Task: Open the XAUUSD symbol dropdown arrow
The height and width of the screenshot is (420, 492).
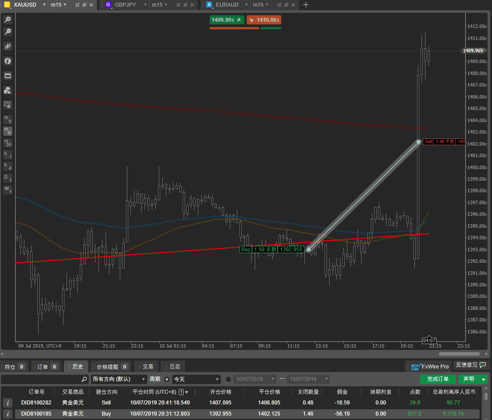Action: [x=44, y=5]
